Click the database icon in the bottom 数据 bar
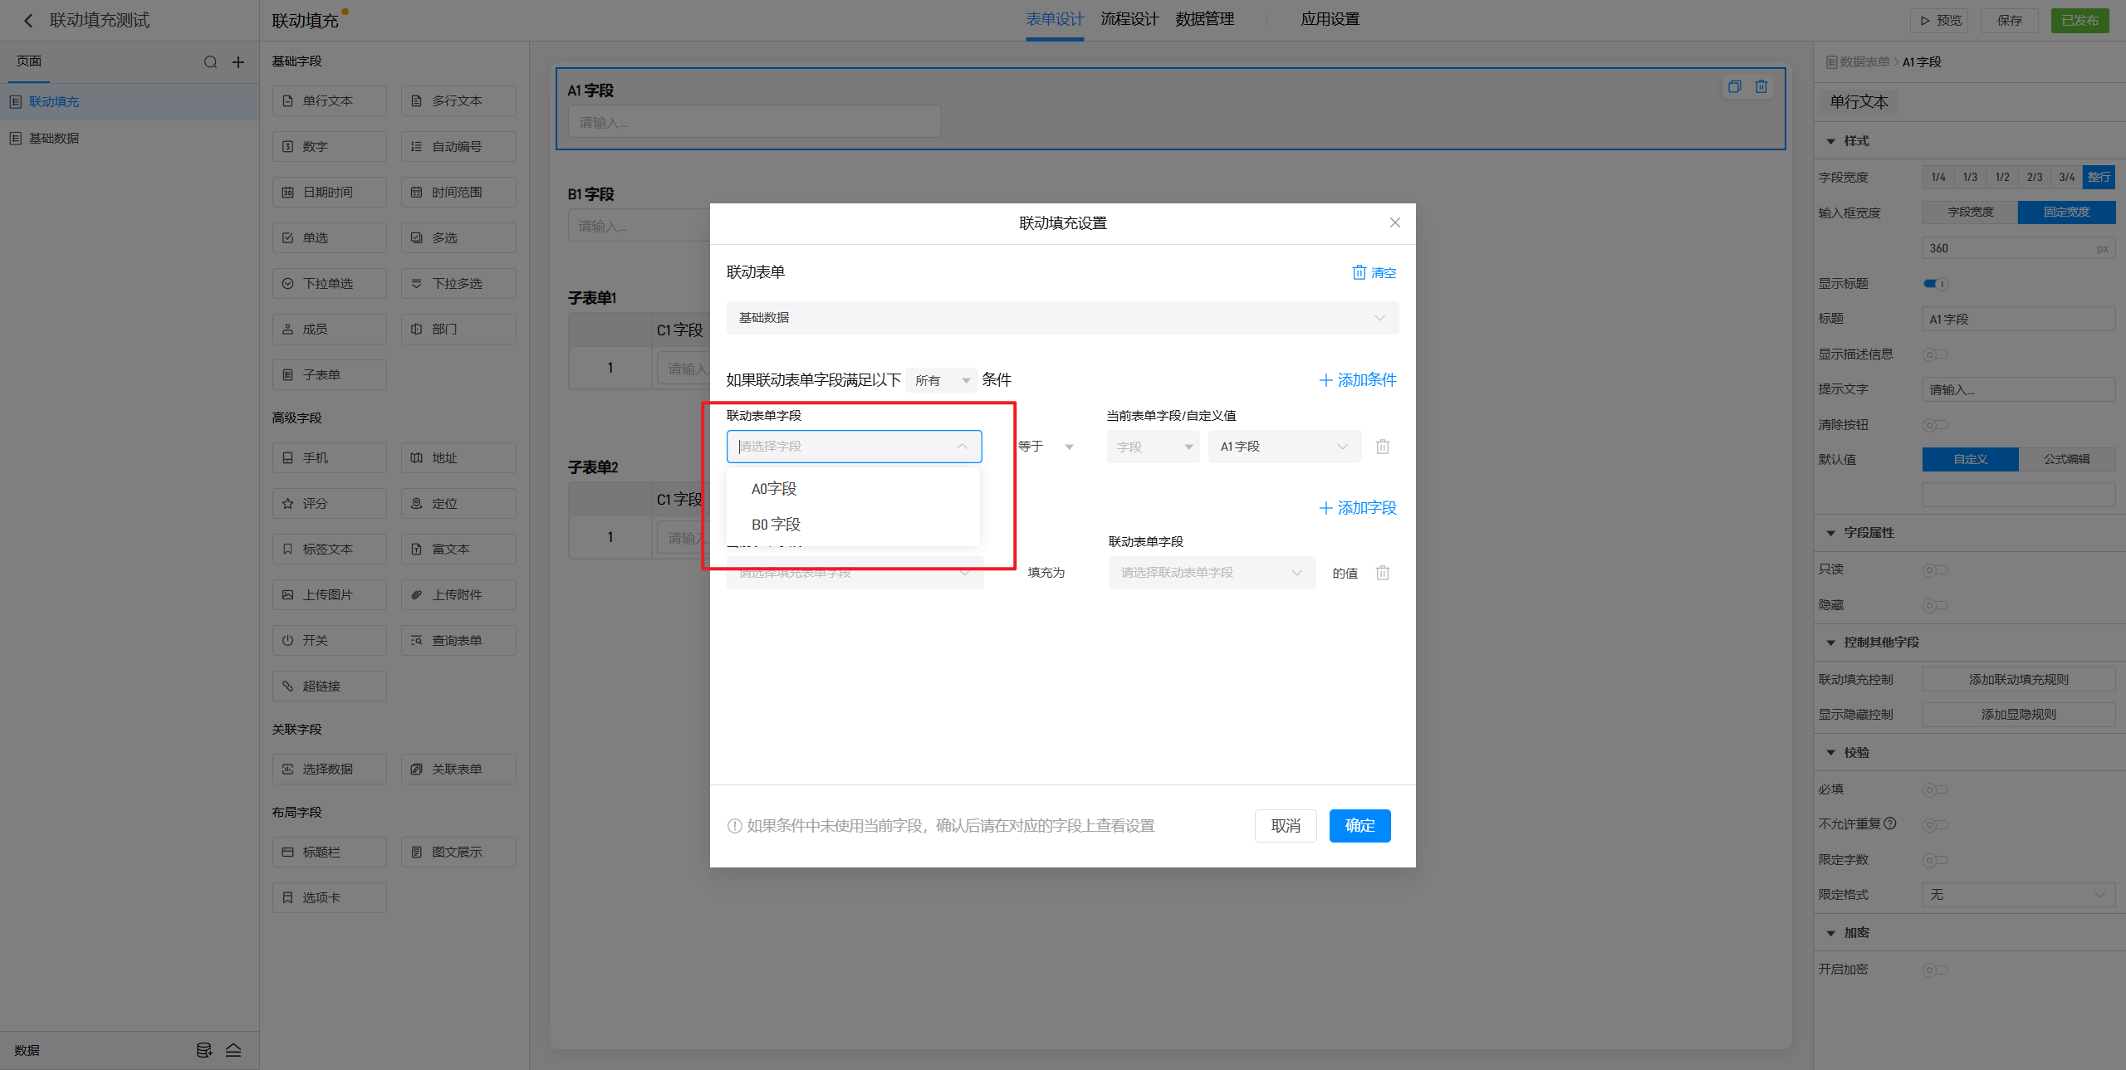 (x=203, y=1050)
